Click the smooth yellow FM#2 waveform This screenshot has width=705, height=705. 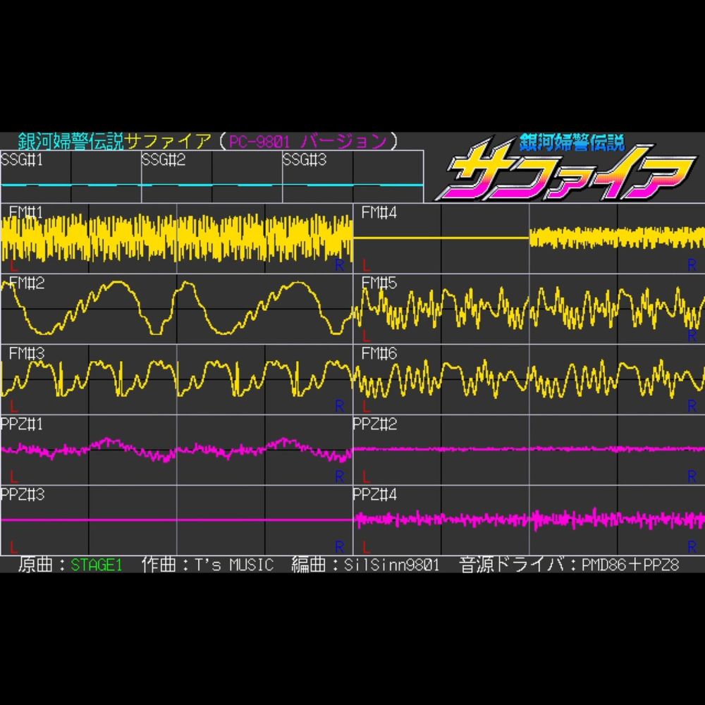coord(177,308)
